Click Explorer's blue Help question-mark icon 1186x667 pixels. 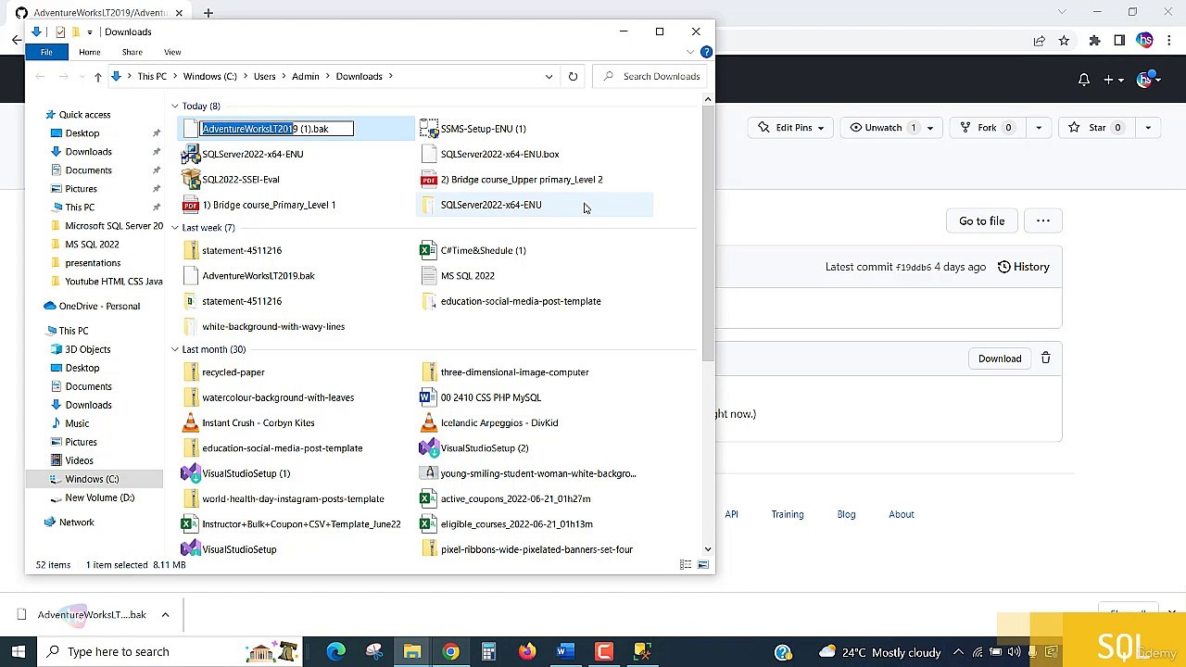coord(706,52)
